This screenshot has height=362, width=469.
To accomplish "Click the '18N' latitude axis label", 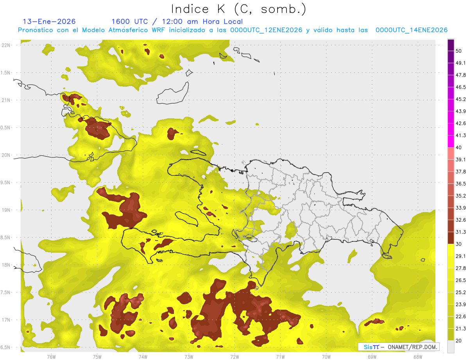I will pyautogui.click(x=6, y=265).
